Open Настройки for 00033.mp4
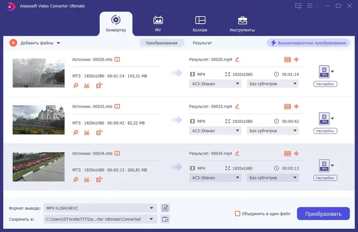Screen dimensions: 358x232 (325, 131)
